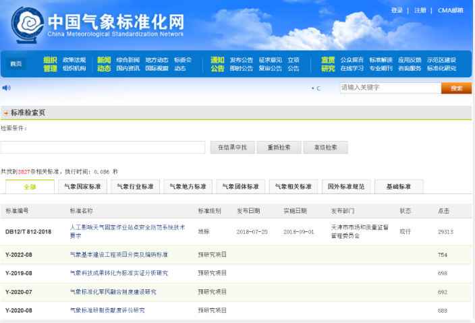The image size is (475, 323).
Task: Click the 检索条件 search condition input box
Action: tap(103, 147)
